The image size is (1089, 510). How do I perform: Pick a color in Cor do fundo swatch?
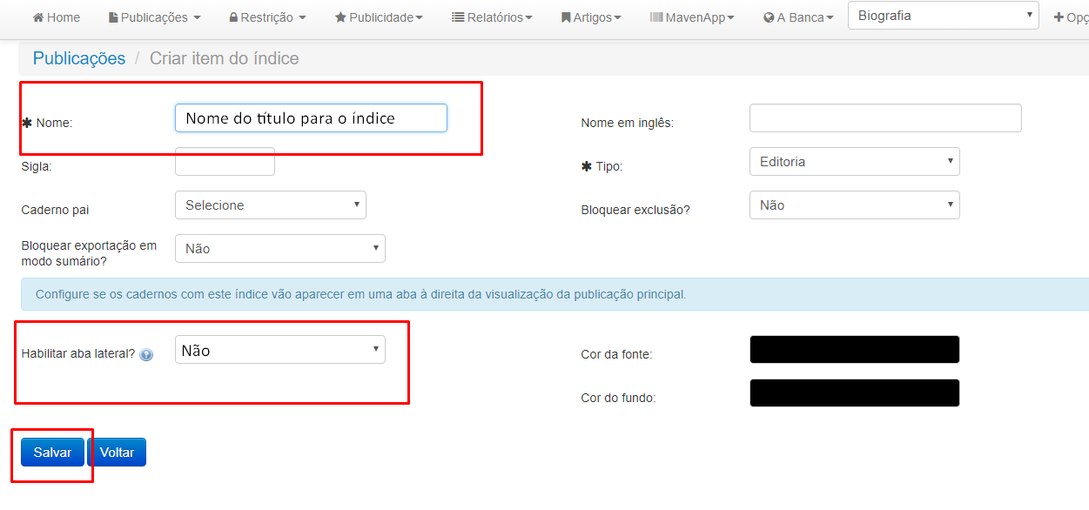click(x=854, y=393)
